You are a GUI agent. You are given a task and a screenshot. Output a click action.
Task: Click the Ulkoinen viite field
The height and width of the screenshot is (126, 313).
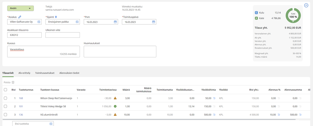63,35
